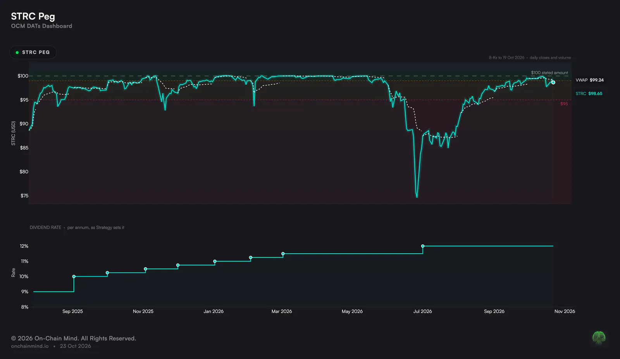Select the STRC PEG pill tab
The height and width of the screenshot is (359, 620).
(x=33, y=52)
